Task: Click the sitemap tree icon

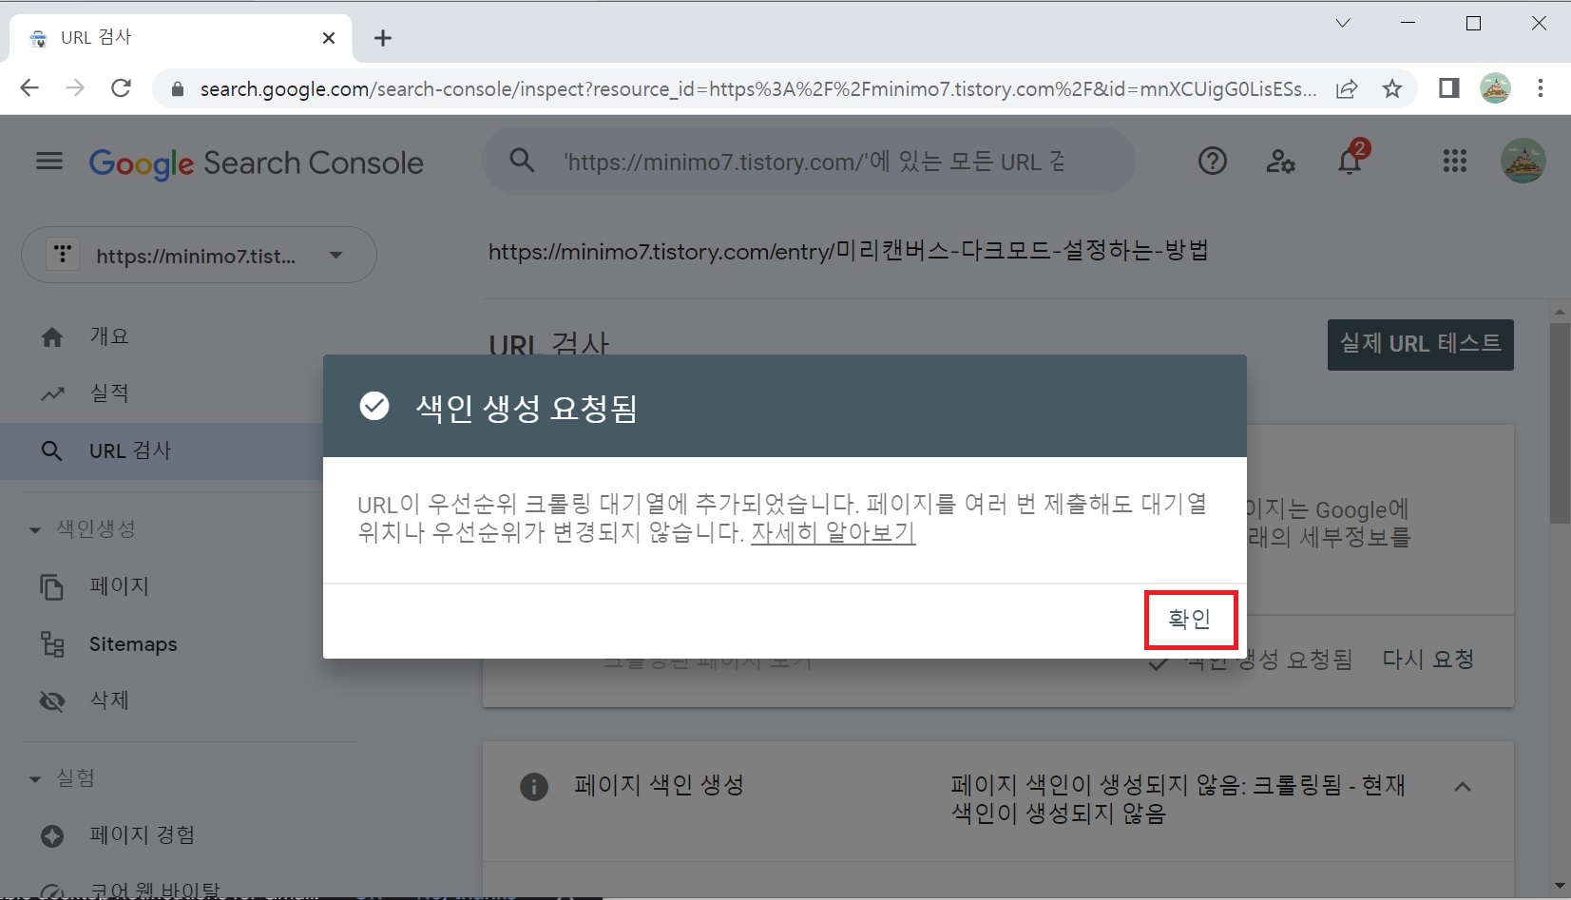Action: pyautogui.click(x=52, y=644)
